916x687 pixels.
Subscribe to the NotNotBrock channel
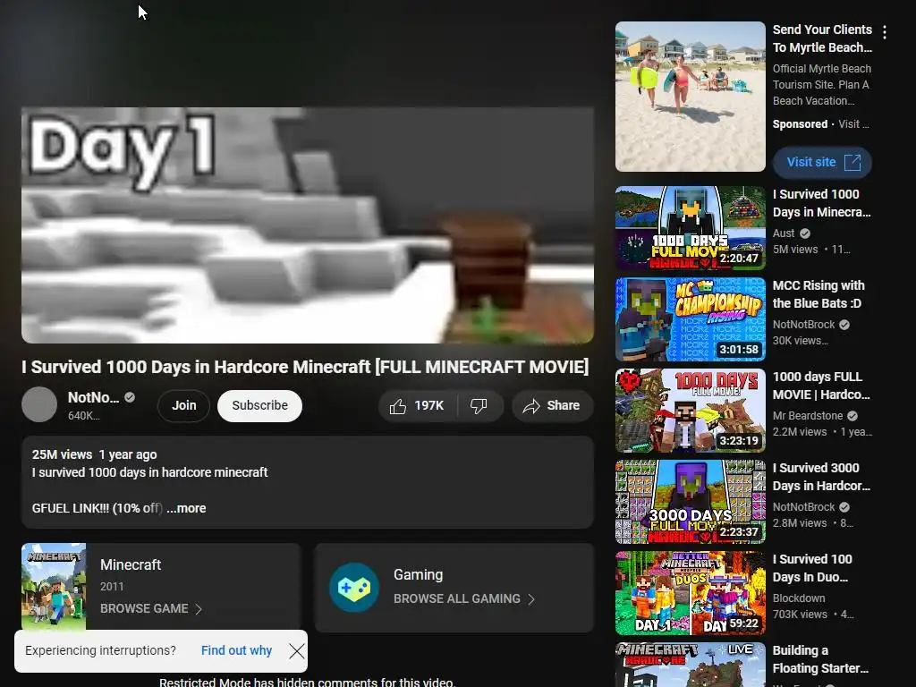(x=259, y=406)
